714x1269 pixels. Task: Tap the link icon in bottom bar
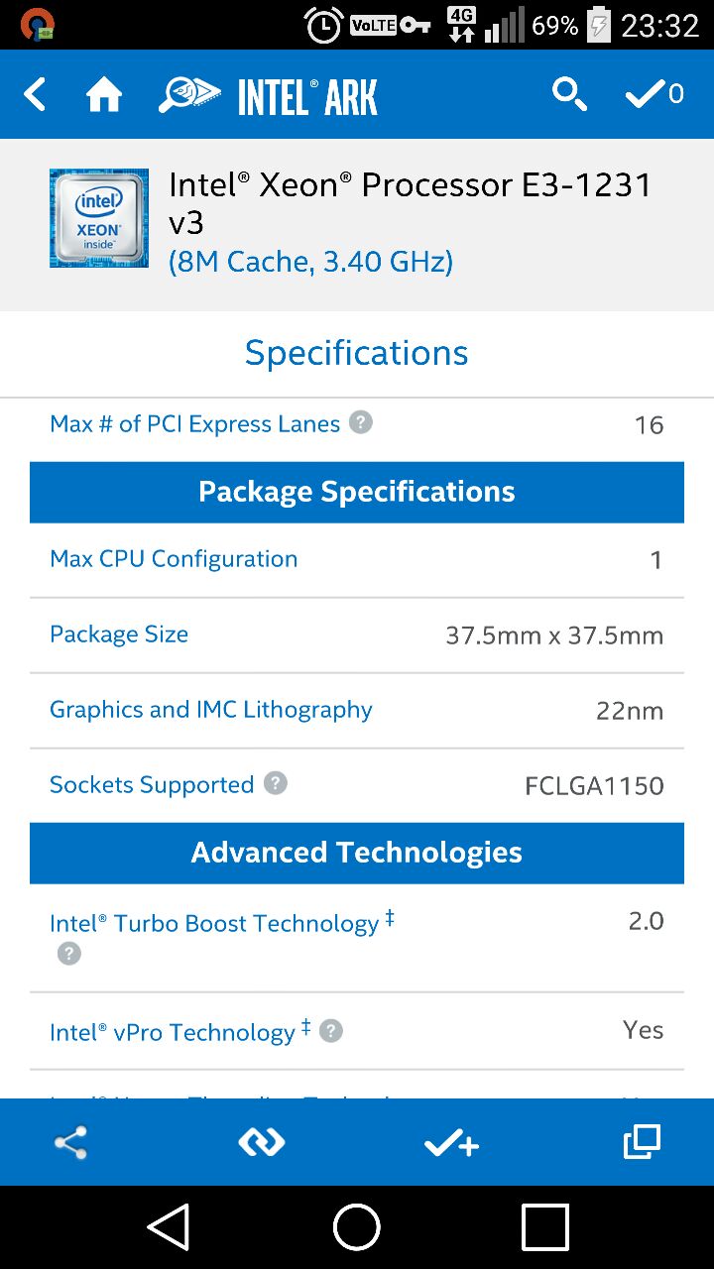262,1143
